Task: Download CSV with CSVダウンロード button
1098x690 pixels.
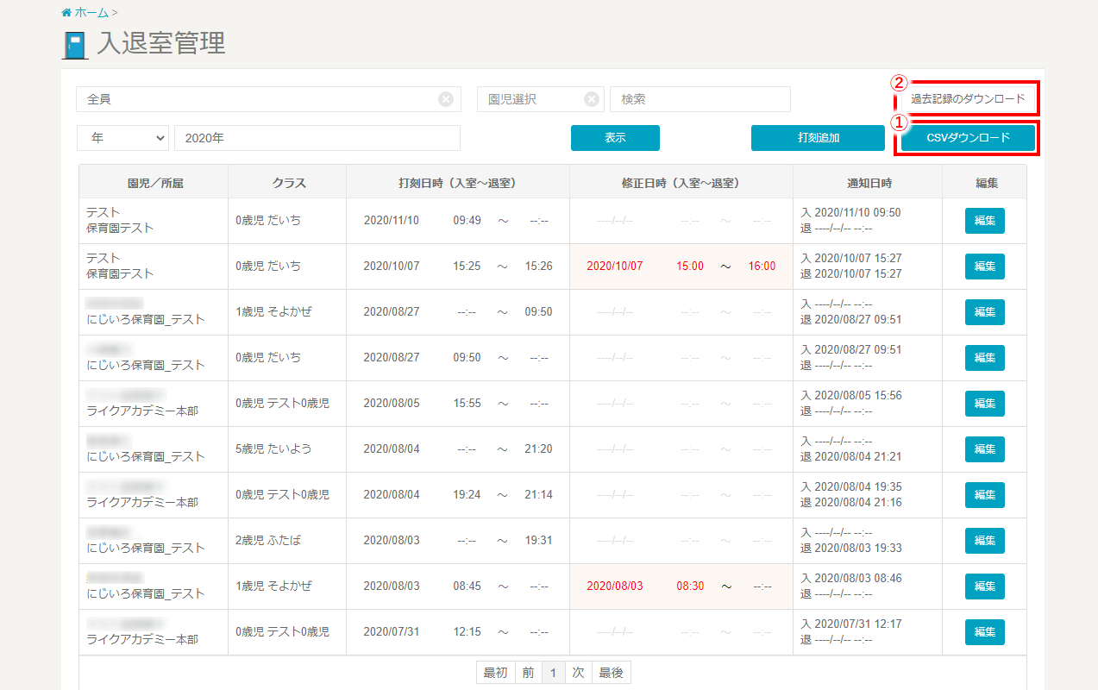Action: point(967,138)
